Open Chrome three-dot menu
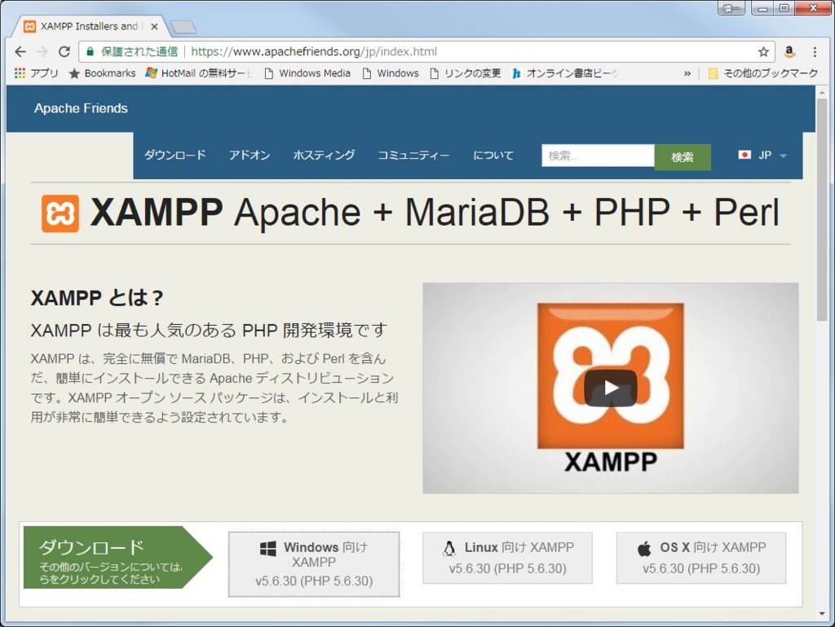 [x=815, y=51]
